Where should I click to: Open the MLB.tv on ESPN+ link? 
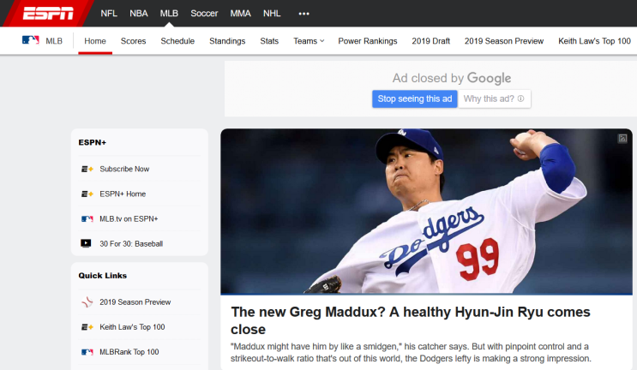(x=129, y=218)
